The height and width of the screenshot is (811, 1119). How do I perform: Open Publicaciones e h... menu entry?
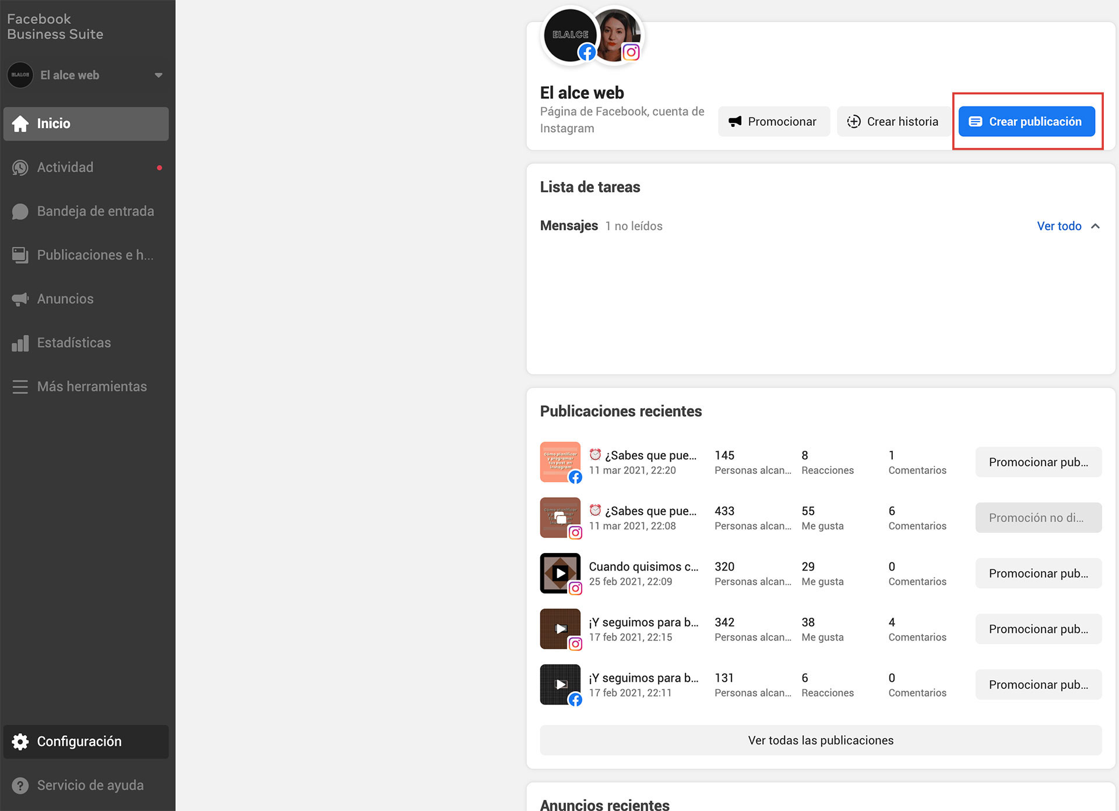click(x=86, y=255)
